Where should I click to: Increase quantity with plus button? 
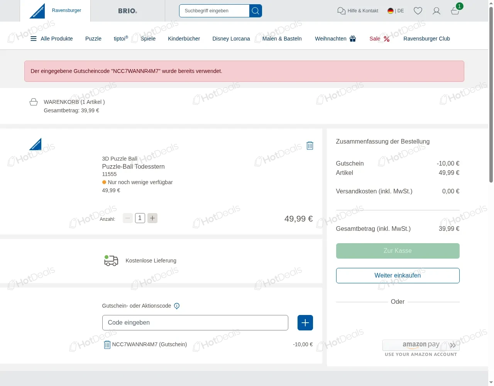click(152, 218)
